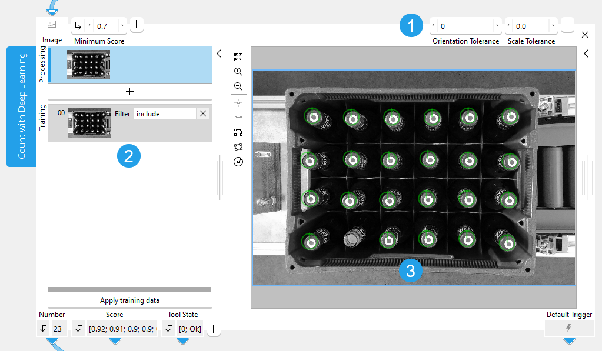Click Apply training data button
602x351 pixels.
click(129, 300)
